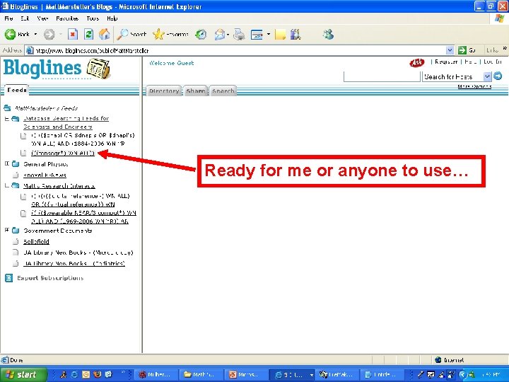Open the Edit button dropdown arrow
Viewport: 509px width, 382px height.
pos(269,34)
